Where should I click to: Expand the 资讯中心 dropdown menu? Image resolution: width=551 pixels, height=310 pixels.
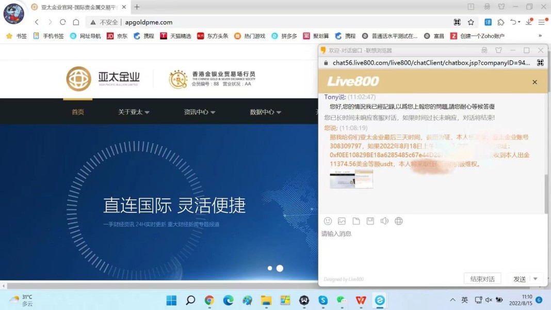point(200,112)
